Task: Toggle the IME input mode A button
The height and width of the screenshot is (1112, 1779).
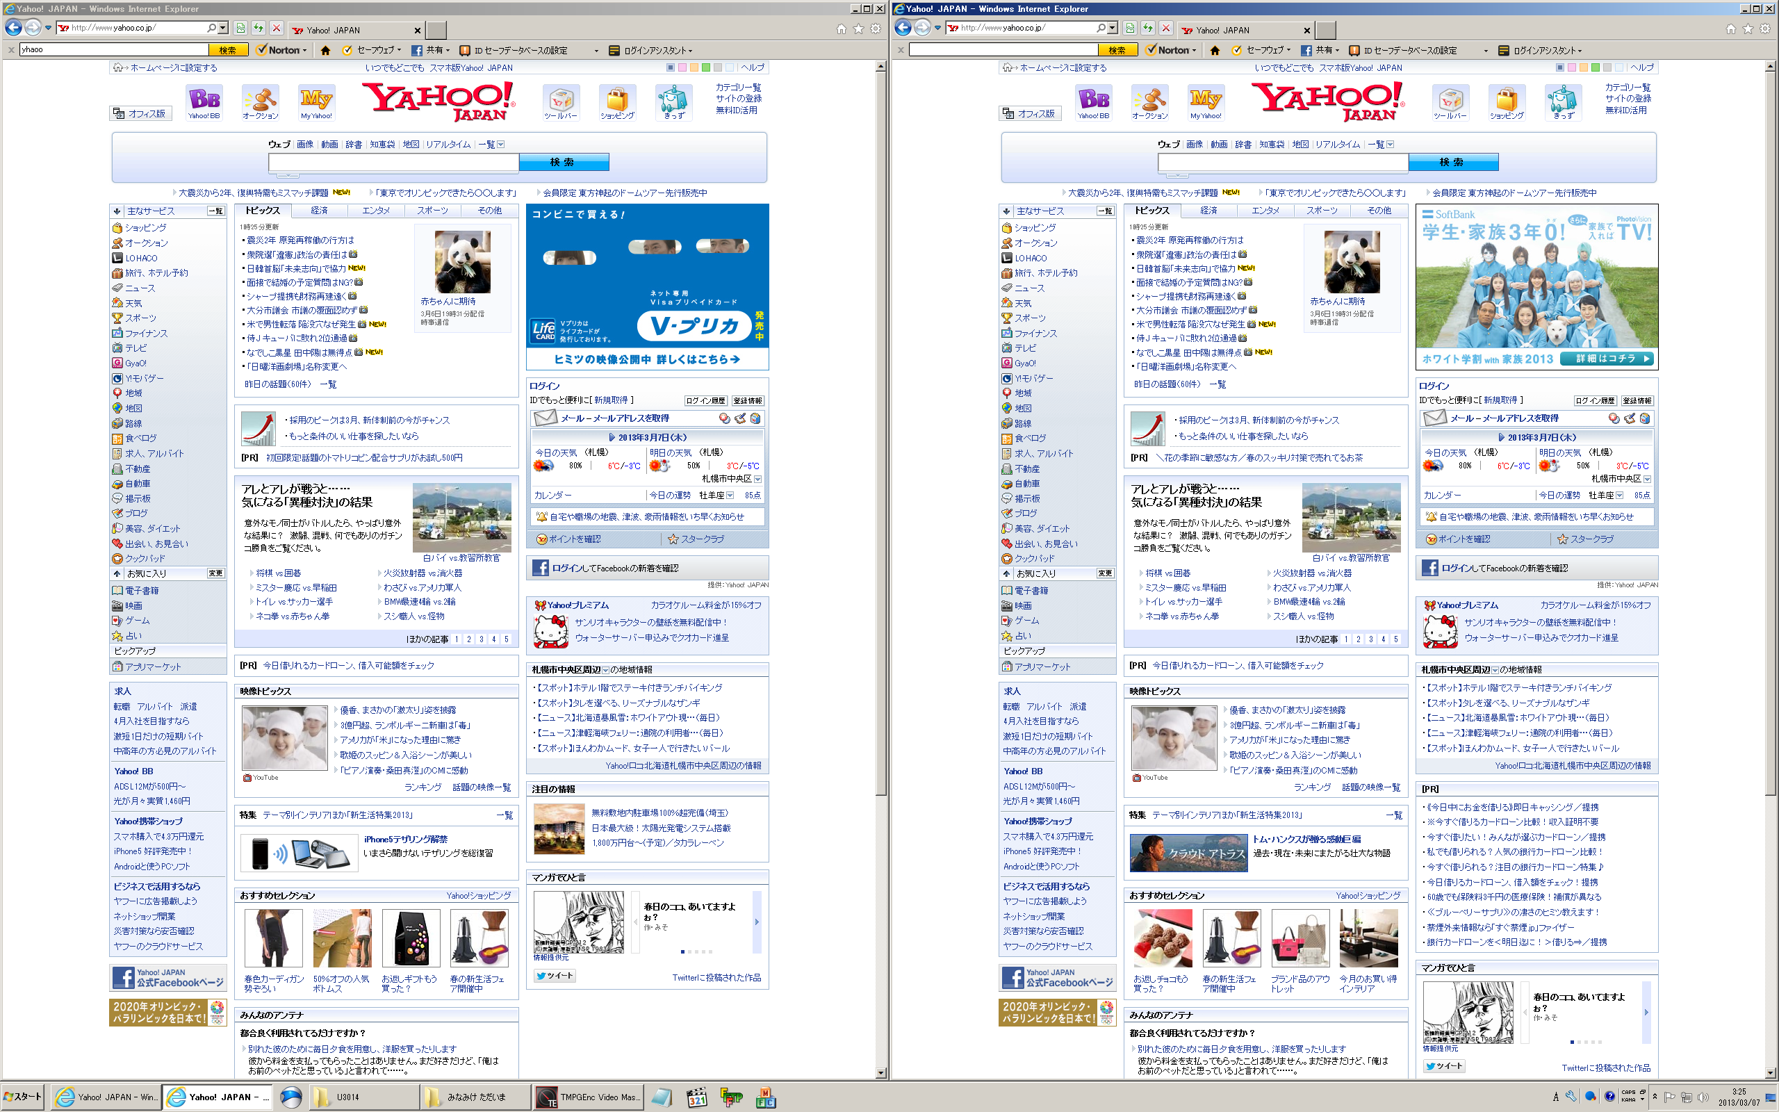Action: pyautogui.click(x=1555, y=1097)
